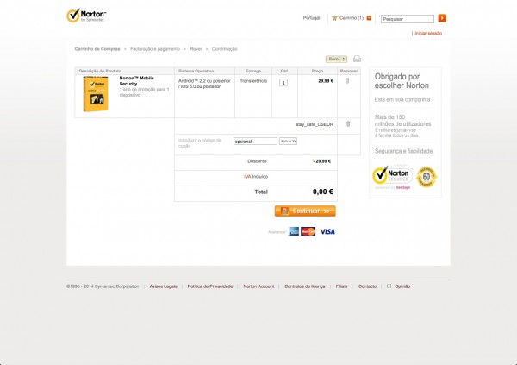Remove the stay_safe_CSEUR coupon via trash icon
This screenshot has width=517, height=365.
coord(348,124)
